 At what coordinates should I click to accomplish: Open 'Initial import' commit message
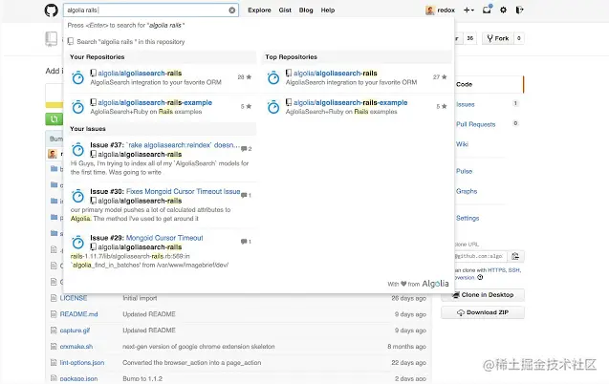[x=140, y=298]
